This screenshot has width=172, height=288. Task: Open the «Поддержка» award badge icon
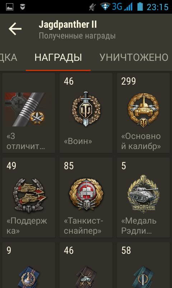pyautogui.click(x=29, y=196)
